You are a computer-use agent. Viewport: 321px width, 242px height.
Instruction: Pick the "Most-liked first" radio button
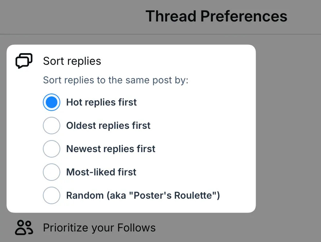point(52,172)
